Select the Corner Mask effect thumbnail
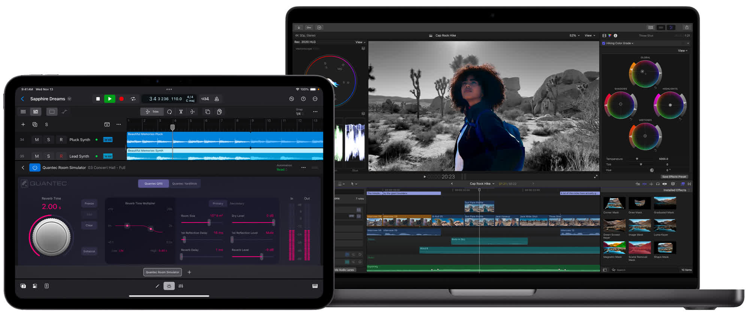 [614, 203]
